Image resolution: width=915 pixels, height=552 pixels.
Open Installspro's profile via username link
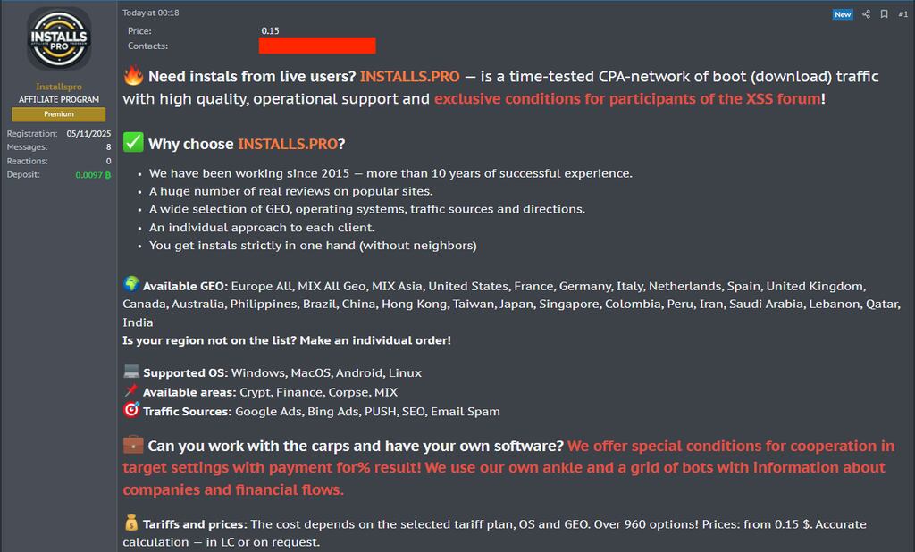click(57, 86)
